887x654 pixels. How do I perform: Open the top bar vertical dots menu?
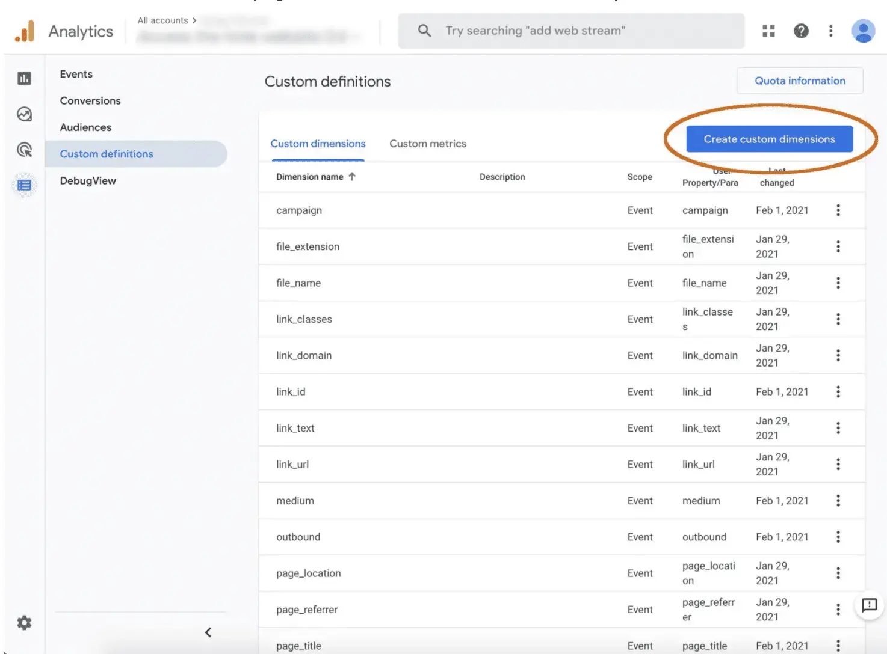click(x=830, y=31)
